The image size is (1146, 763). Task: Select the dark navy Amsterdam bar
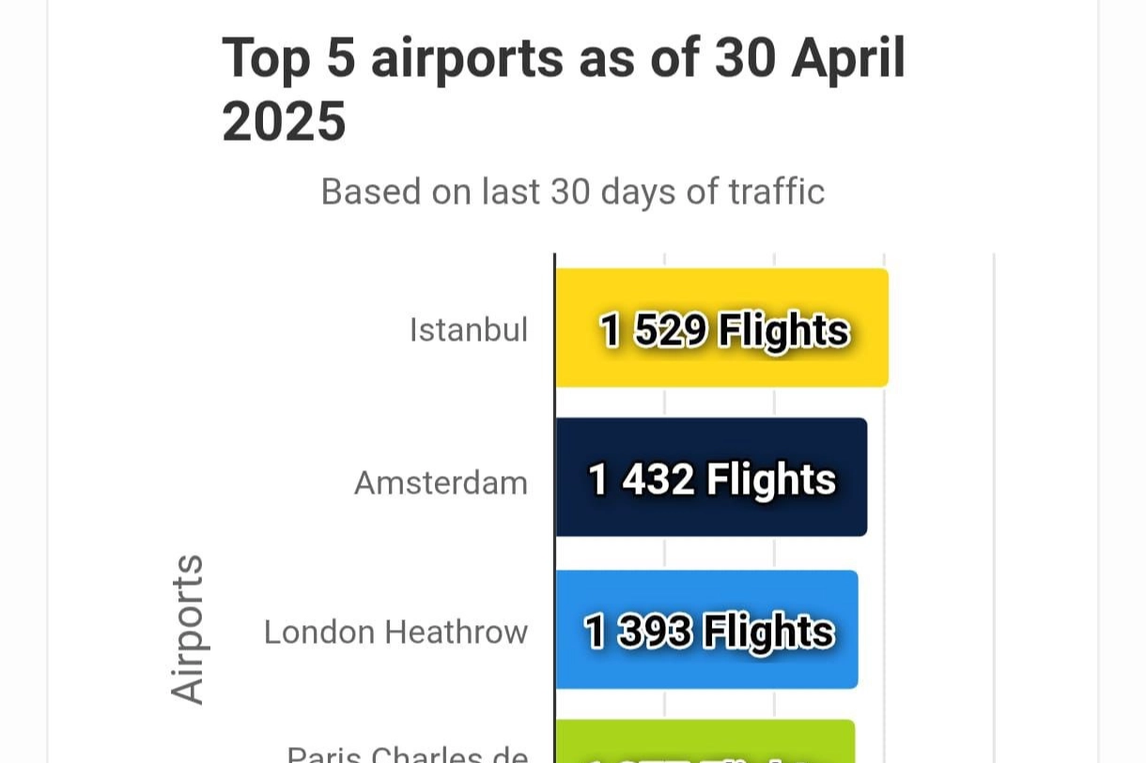pos(711,477)
